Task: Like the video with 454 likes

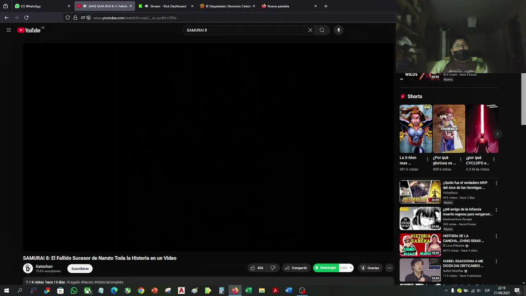Action: 257,268
